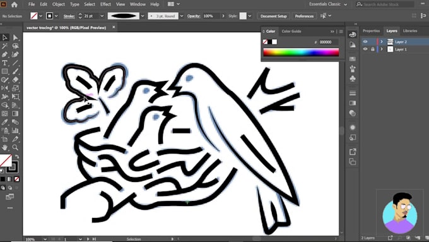This screenshot has width=429, height=242.
Task: Select the Direct Selection tool
Action: point(15,37)
